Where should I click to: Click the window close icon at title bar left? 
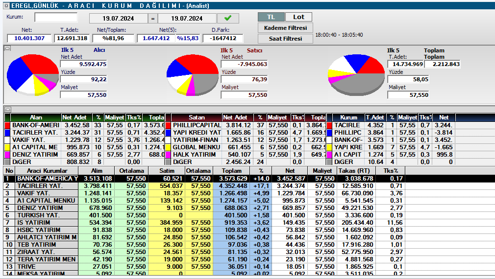click(7, 6)
